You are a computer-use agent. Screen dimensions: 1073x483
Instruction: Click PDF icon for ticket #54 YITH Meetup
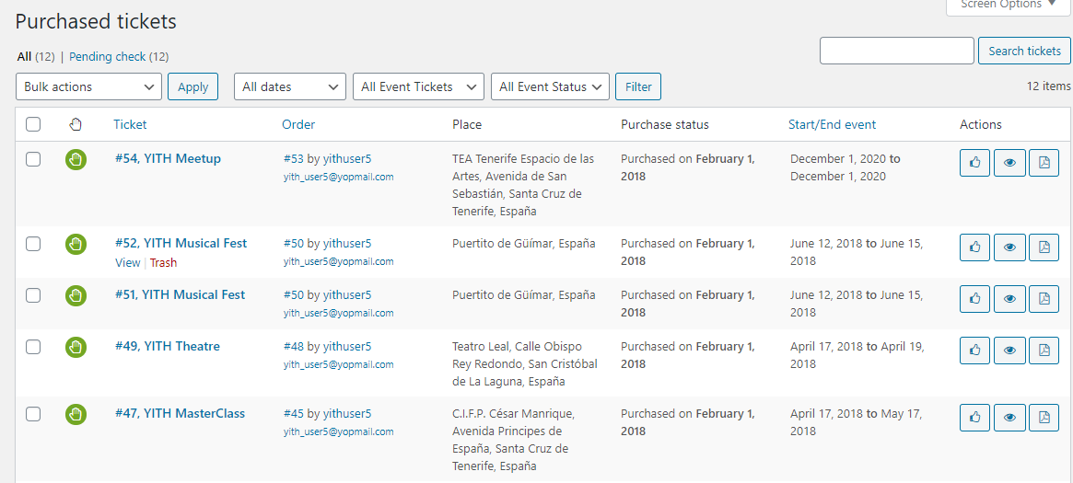[x=1044, y=163]
